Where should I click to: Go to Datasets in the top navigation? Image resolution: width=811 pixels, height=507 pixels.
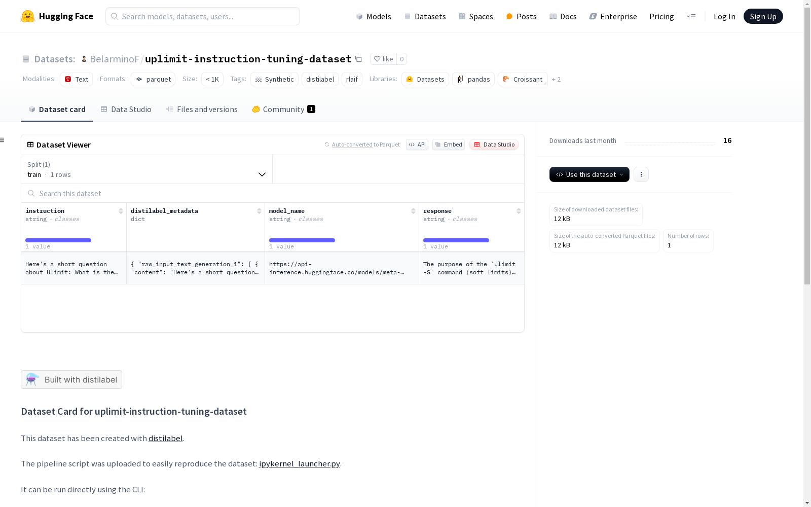click(x=425, y=16)
